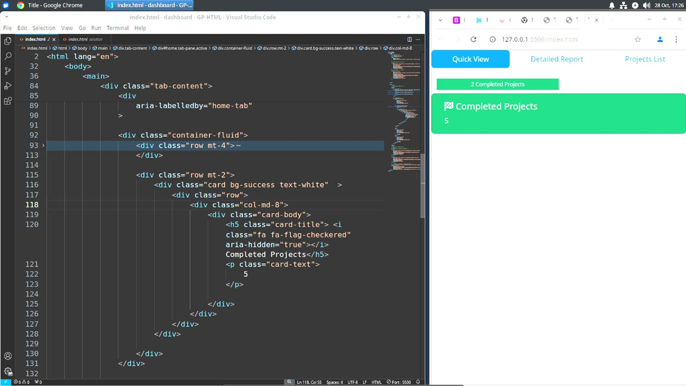Open the Search view in activity bar
This screenshot has width=686, height=386.
(8, 56)
